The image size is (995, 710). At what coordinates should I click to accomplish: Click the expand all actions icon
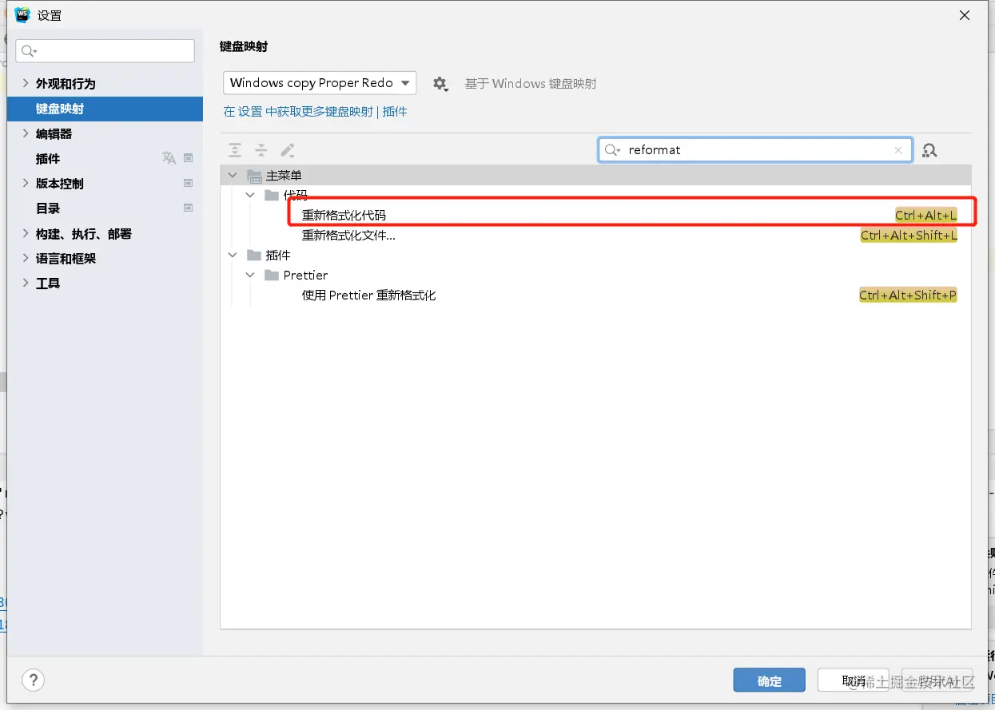[235, 150]
